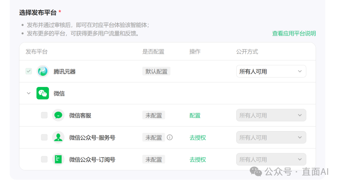Expand 服务号 所有人可用 dropdown
This screenshot has width=339, height=185.
pyautogui.click(x=271, y=138)
